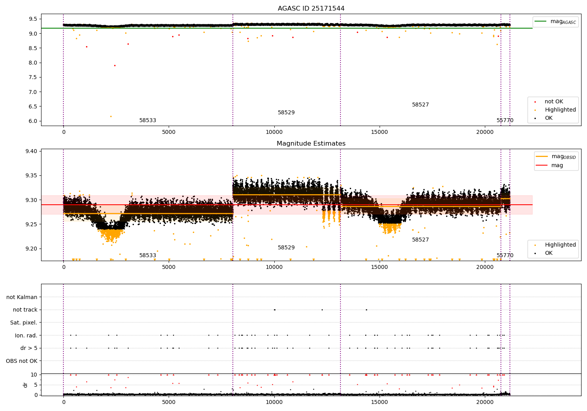Click the "dr > 5" axis label

point(29,348)
